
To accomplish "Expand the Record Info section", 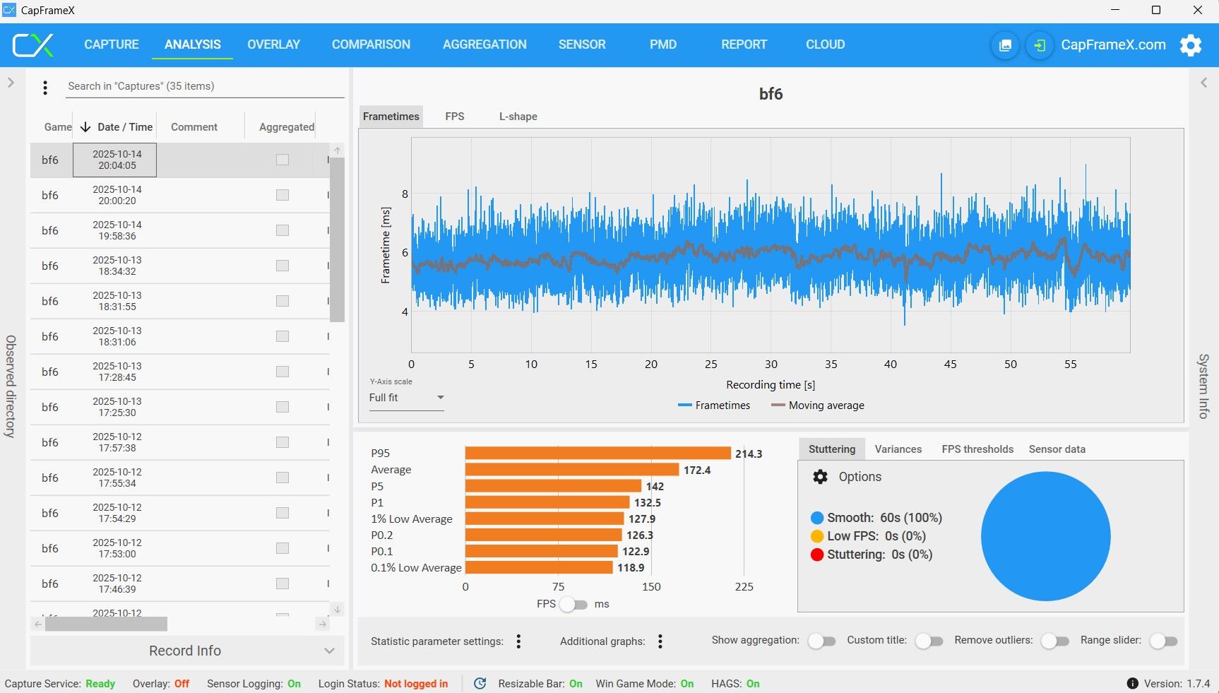I will coord(187,651).
